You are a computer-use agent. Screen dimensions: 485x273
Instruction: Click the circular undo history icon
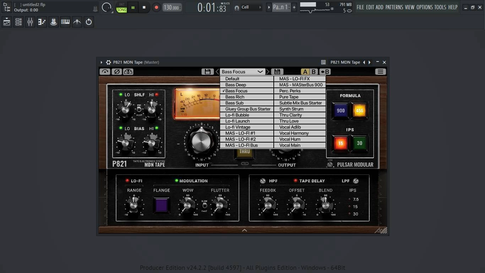pyautogui.click(x=89, y=22)
